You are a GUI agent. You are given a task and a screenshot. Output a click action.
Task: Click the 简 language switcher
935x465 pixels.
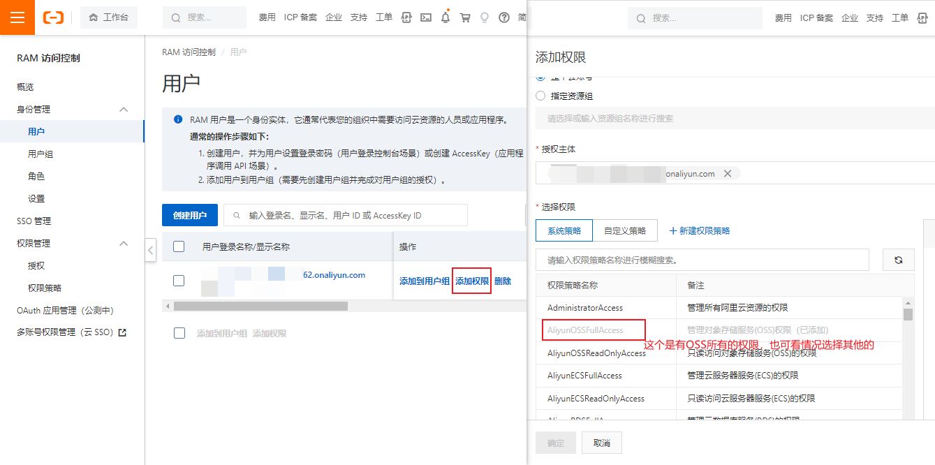(522, 17)
